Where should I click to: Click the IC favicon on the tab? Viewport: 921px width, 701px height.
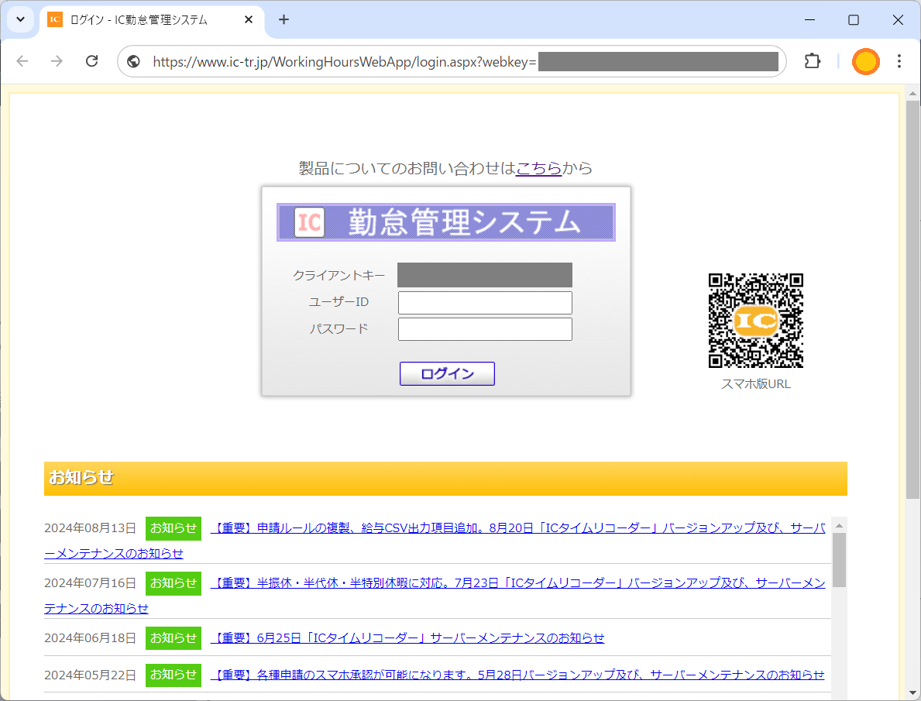[x=55, y=19]
